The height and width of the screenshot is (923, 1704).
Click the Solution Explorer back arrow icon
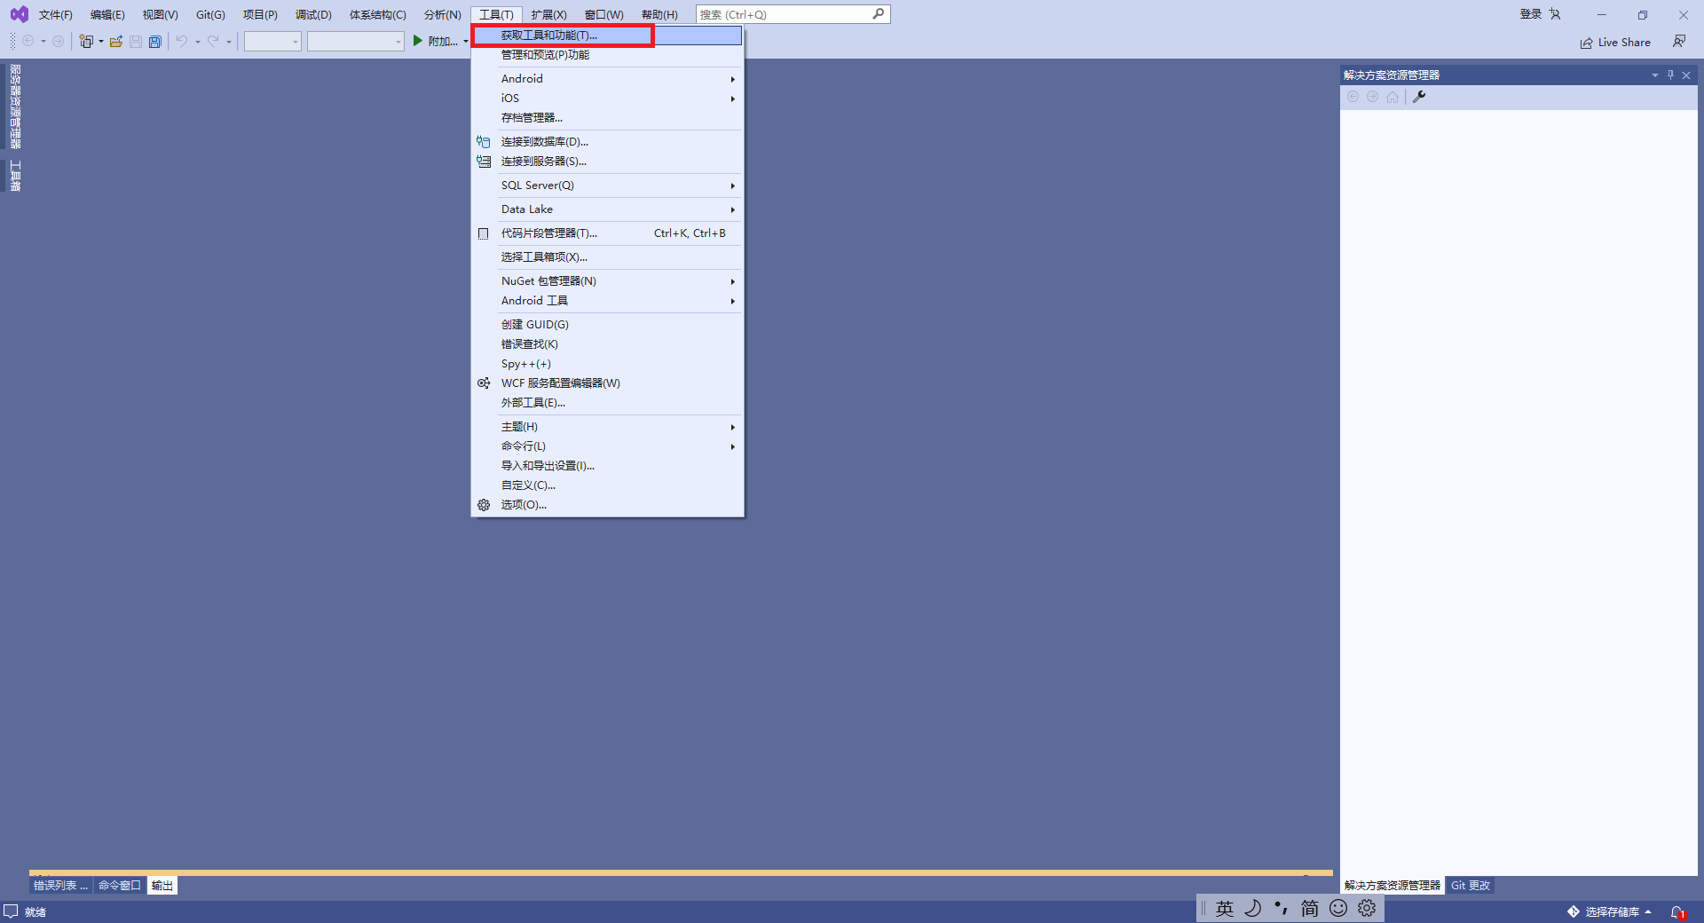(x=1353, y=97)
